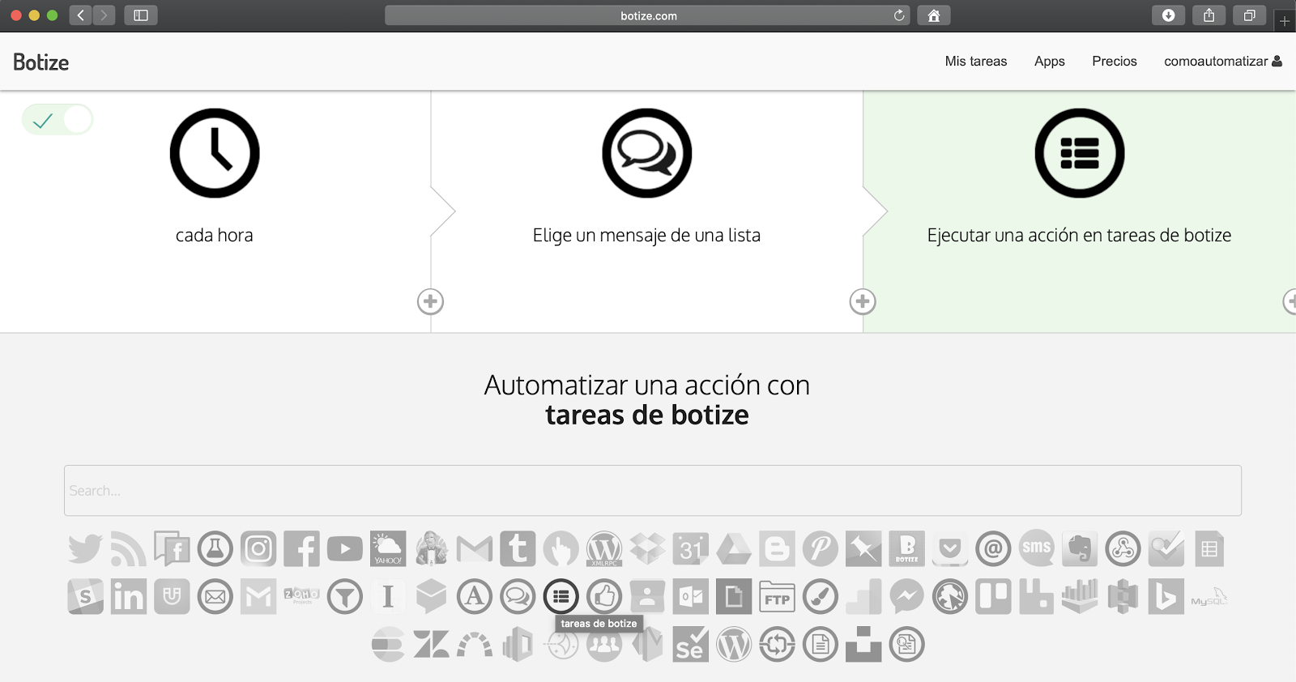Click the Safari back button
This screenshot has width=1296, height=682.
[81, 15]
